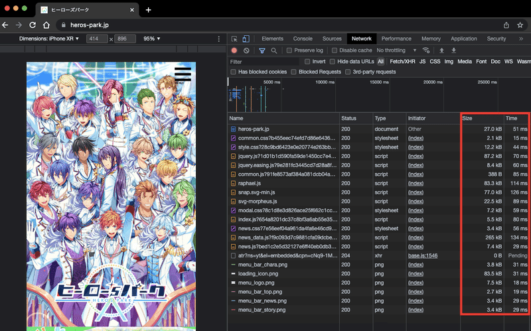Sort requests by Status column header
Viewport: 531px width, 331px height.
click(356, 118)
